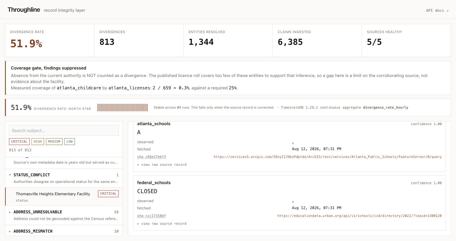Toggle the HIGH severity filter
456x241 pixels.
pyautogui.click(x=38, y=141)
